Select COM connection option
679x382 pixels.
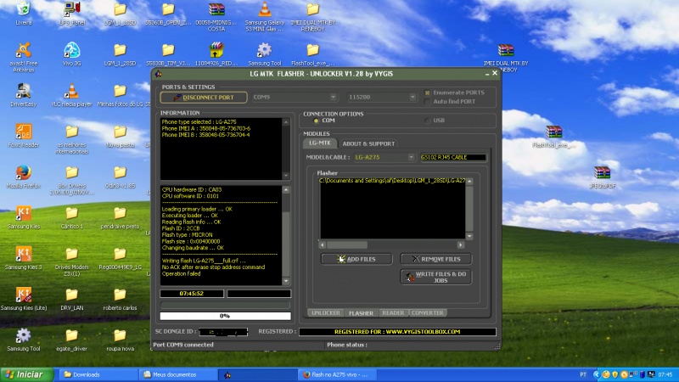(x=316, y=121)
